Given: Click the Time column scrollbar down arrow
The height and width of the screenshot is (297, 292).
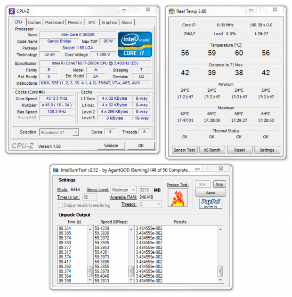Looking at the screenshot, I should (90, 280).
